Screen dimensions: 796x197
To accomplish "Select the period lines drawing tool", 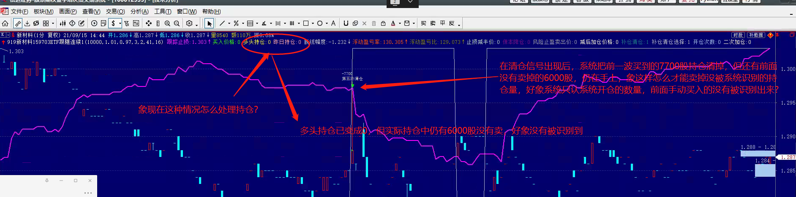I will [x=278, y=23].
